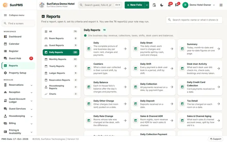Click the guest search field in header
The height and width of the screenshot is (142, 227).
(x=100, y=5)
